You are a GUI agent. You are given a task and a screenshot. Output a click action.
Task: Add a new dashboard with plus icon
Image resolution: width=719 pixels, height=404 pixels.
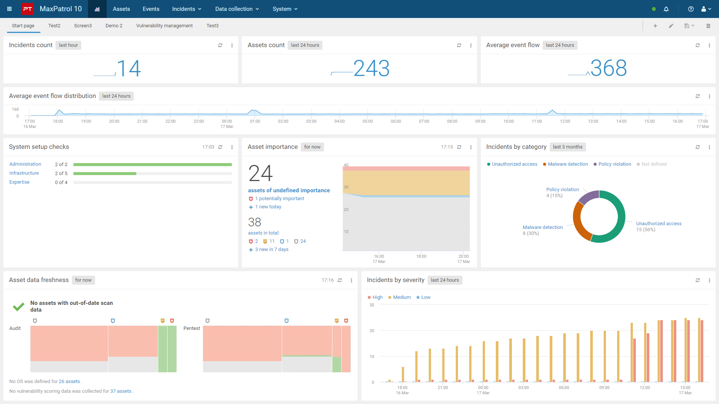point(655,26)
